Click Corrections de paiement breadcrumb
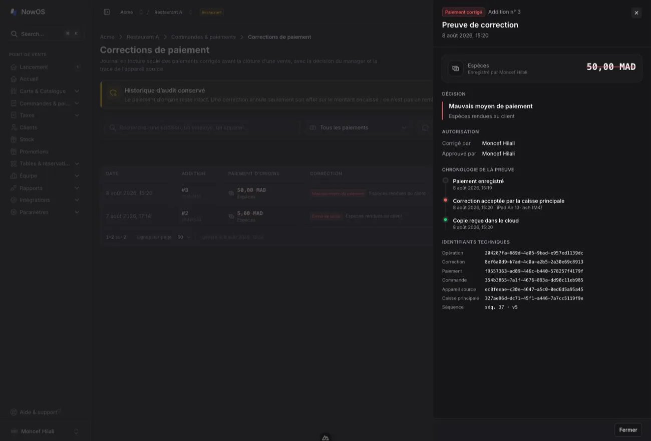The width and height of the screenshot is (651, 441). (279, 37)
